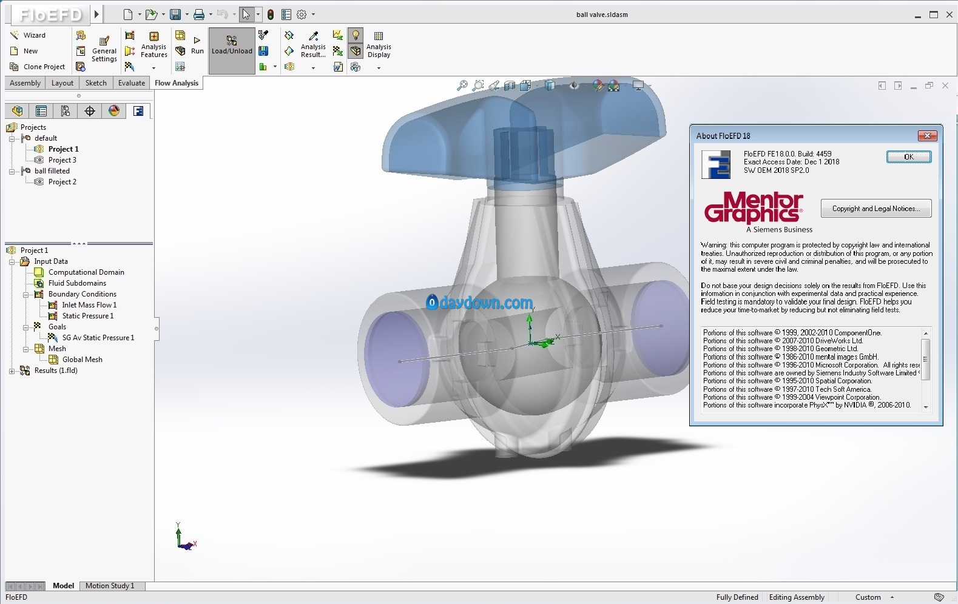Switch to the Assembly ribbon tab
This screenshot has width=958, height=604.
point(25,83)
